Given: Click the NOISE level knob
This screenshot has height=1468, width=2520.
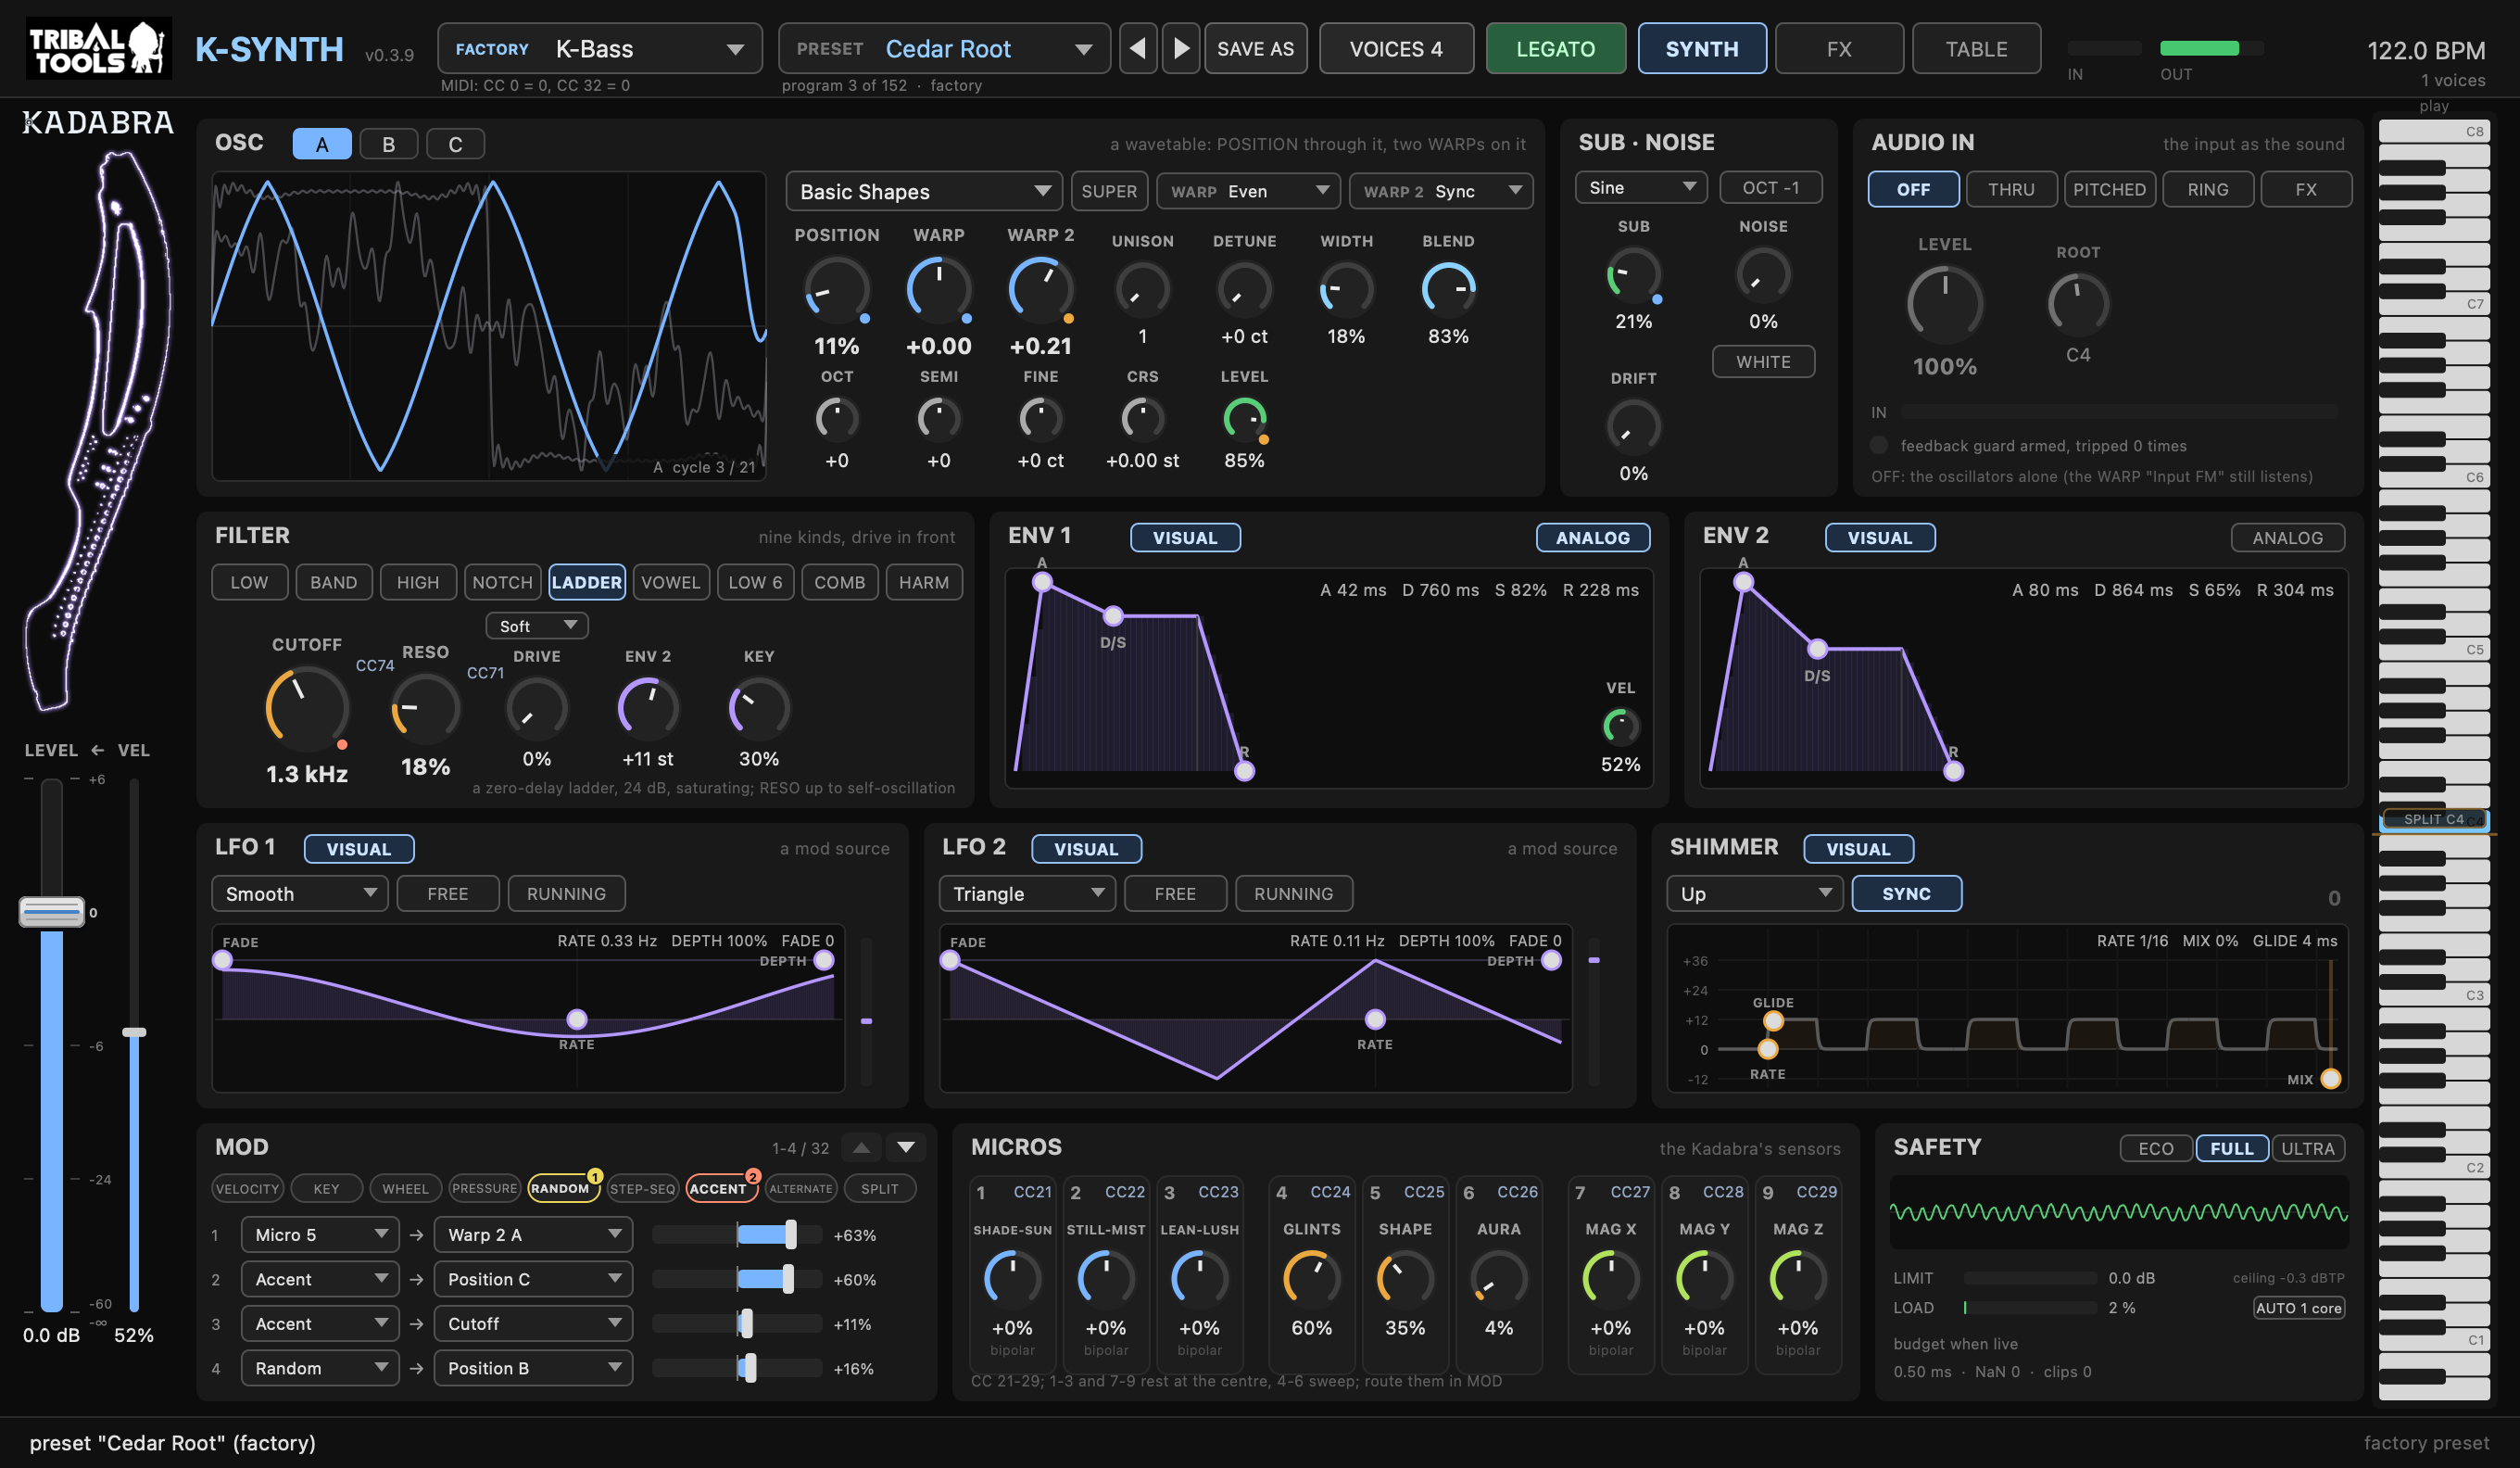Looking at the screenshot, I should [x=1763, y=275].
